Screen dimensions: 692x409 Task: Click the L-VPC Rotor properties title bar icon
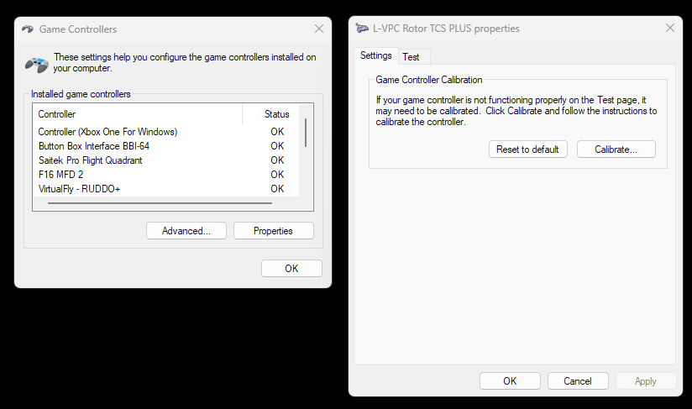[362, 29]
